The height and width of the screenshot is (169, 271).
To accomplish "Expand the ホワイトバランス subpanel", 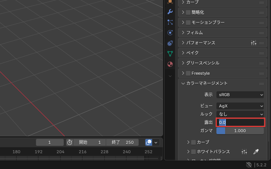I will pos(189,152).
